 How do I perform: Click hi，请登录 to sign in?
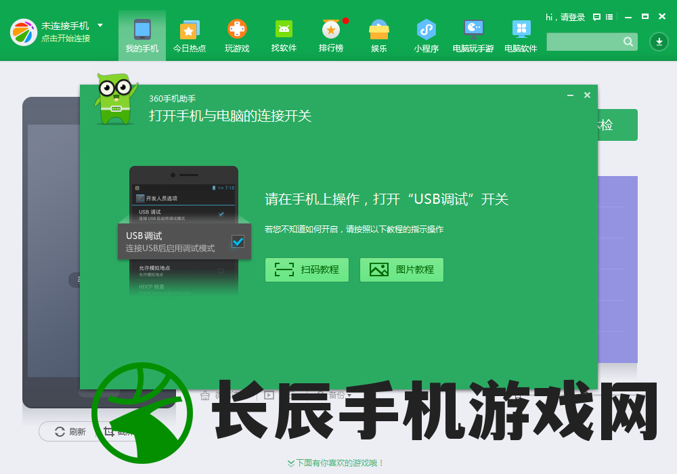565,18
